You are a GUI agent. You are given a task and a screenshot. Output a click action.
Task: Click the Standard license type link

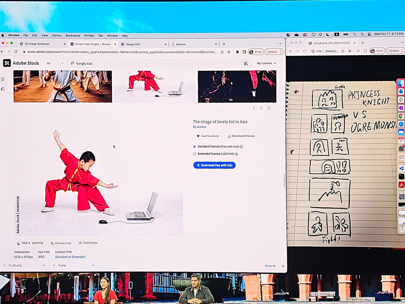click(61, 257)
